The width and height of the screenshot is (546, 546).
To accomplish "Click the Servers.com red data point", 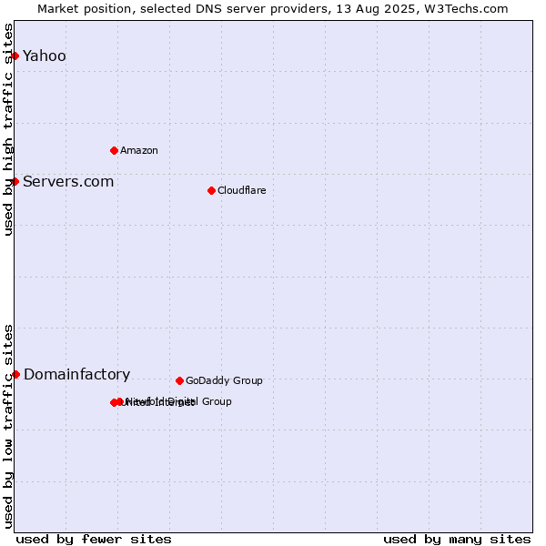I will tap(15, 182).
